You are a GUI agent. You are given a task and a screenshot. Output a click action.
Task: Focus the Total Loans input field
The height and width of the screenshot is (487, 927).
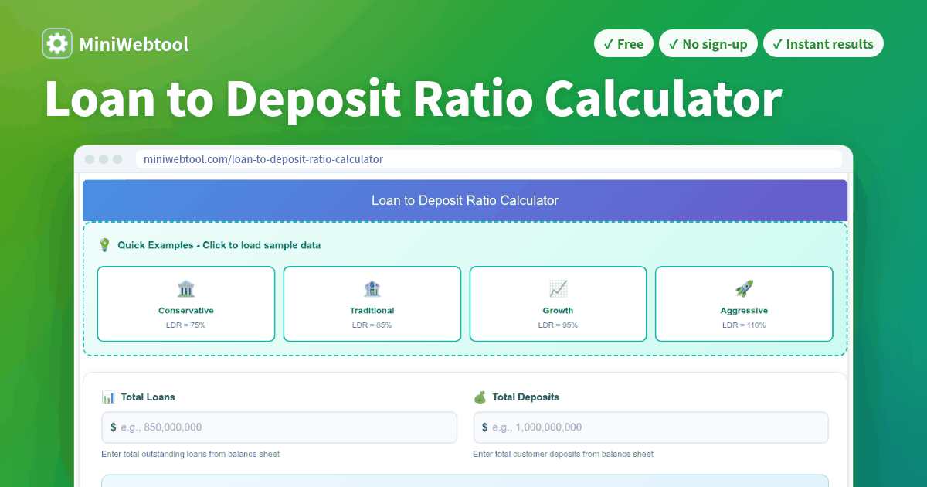tap(279, 427)
